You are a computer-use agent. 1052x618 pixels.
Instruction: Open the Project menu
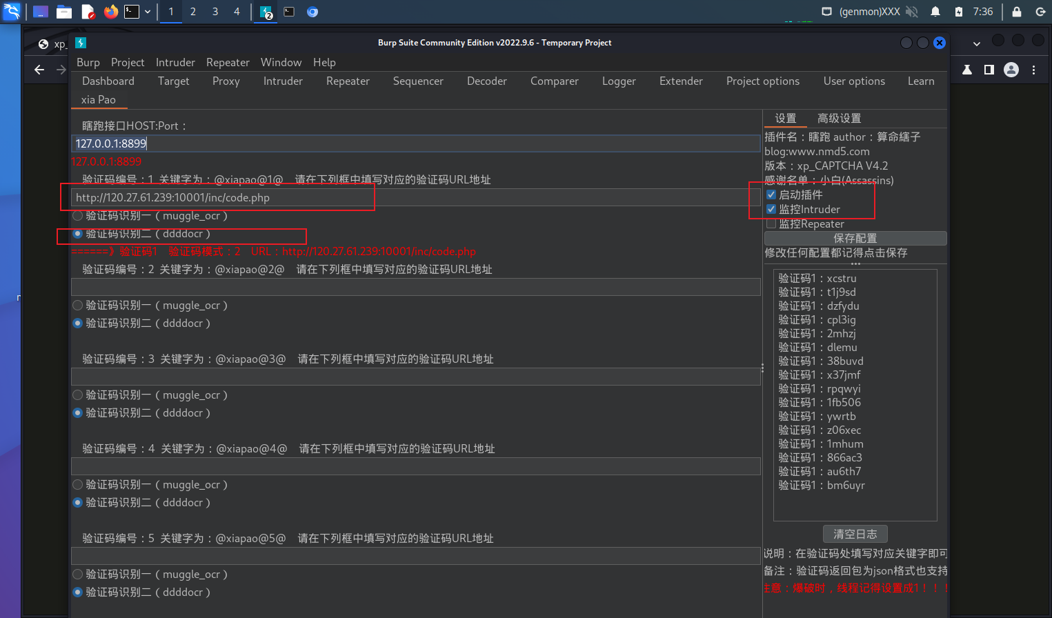coord(128,62)
